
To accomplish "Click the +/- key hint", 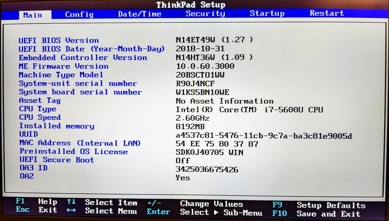I will coord(154,203).
